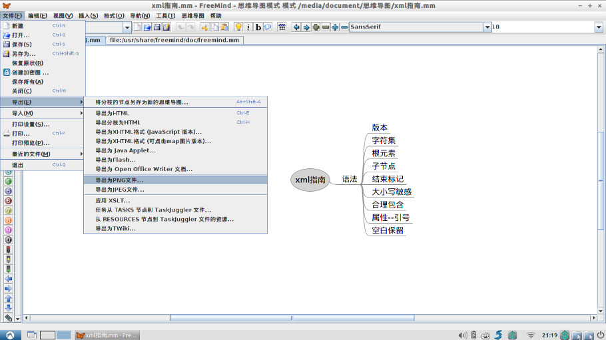
Task: Select 打印预览(P)... in file menu
Action: [x=43, y=143]
